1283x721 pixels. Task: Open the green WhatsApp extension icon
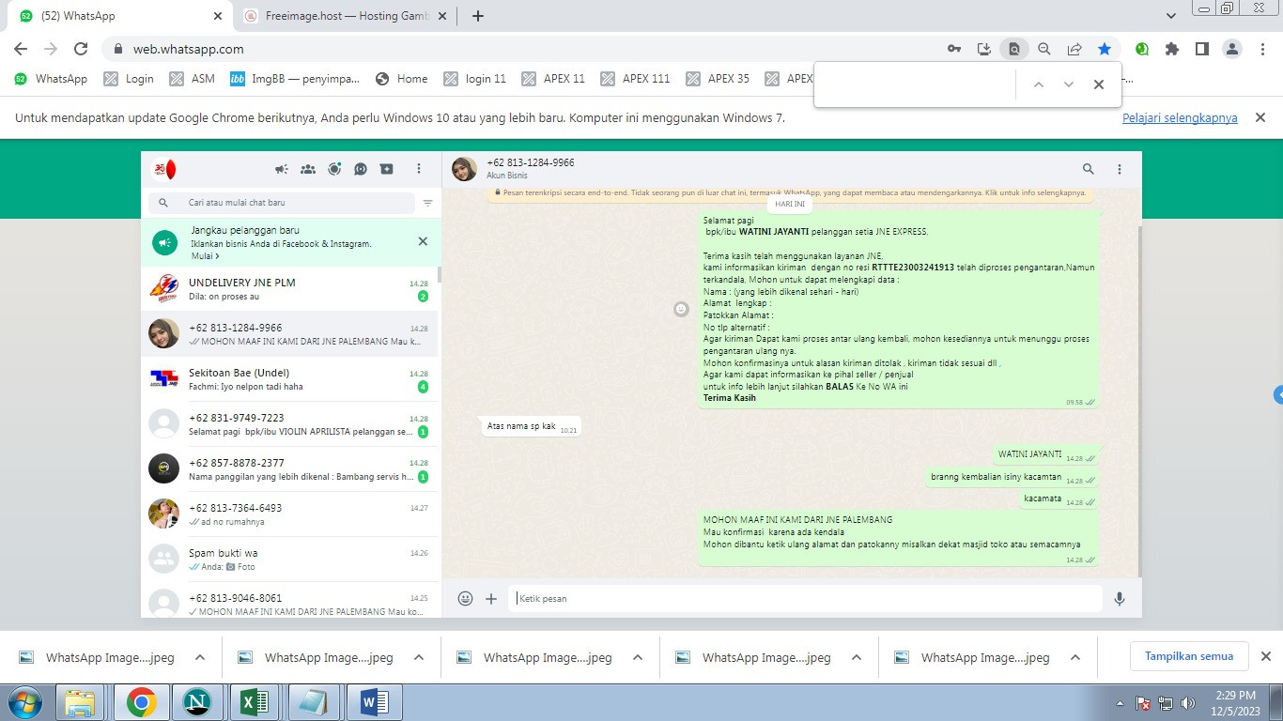pyautogui.click(x=1142, y=49)
